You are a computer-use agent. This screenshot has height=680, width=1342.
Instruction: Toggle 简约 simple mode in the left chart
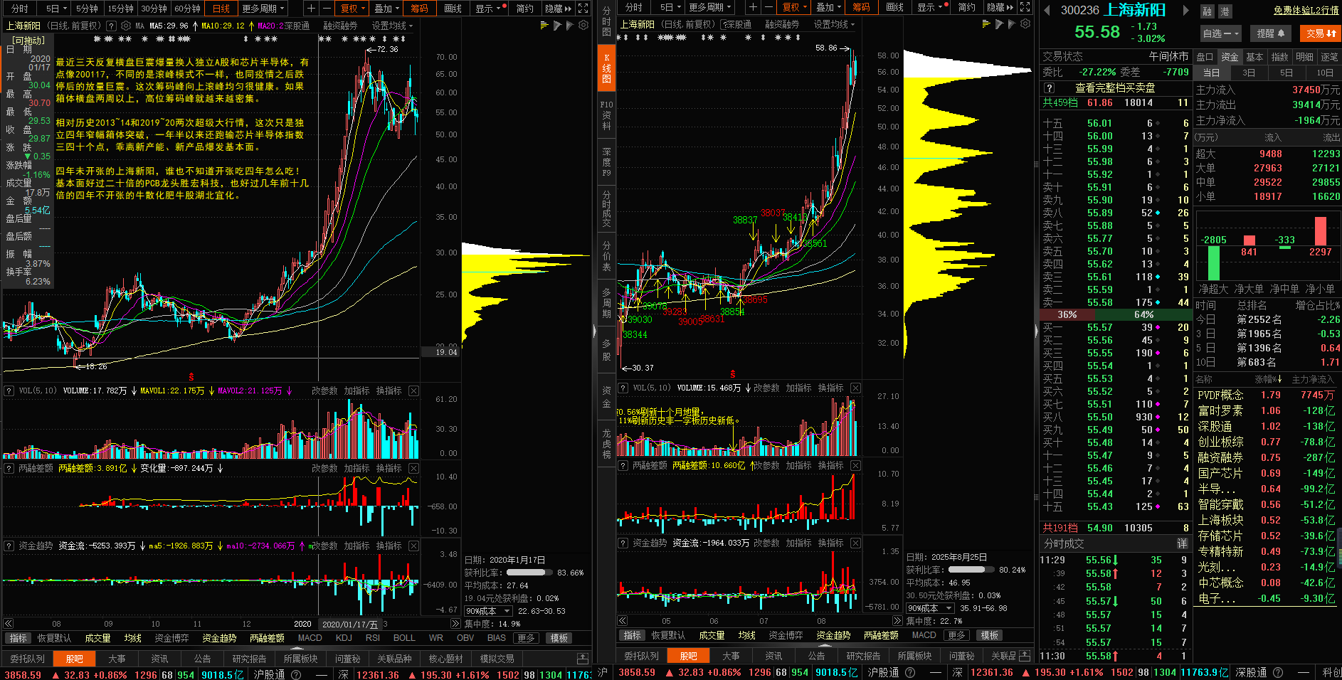(524, 9)
